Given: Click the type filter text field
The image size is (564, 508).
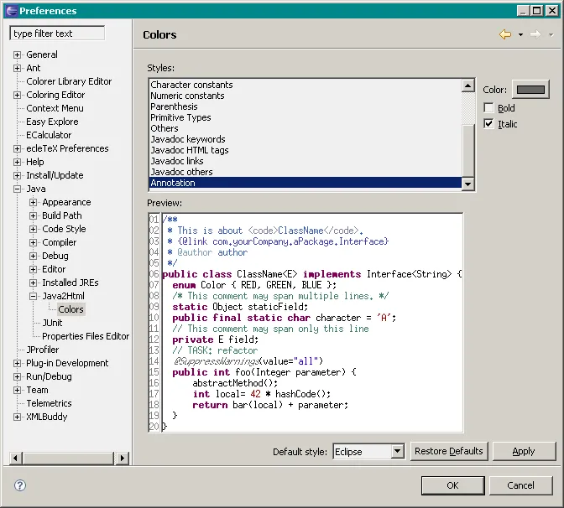Looking at the screenshot, I should tap(57, 34).
